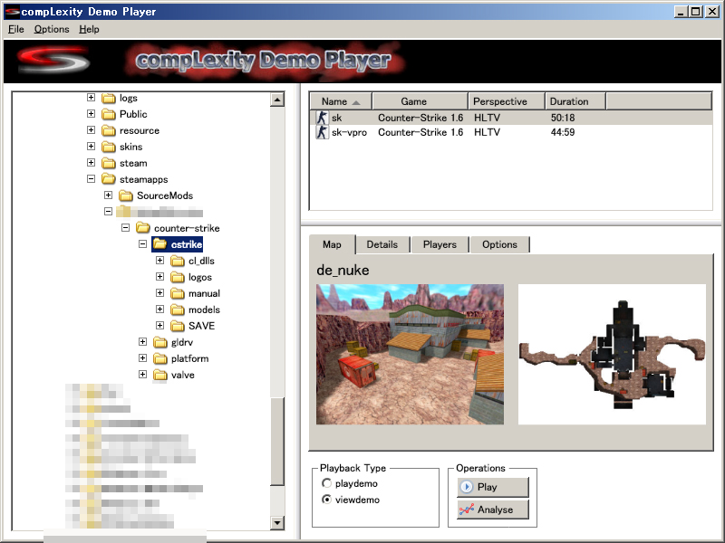Click the steam folder icon
725x543 pixels.
click(109, 163)
